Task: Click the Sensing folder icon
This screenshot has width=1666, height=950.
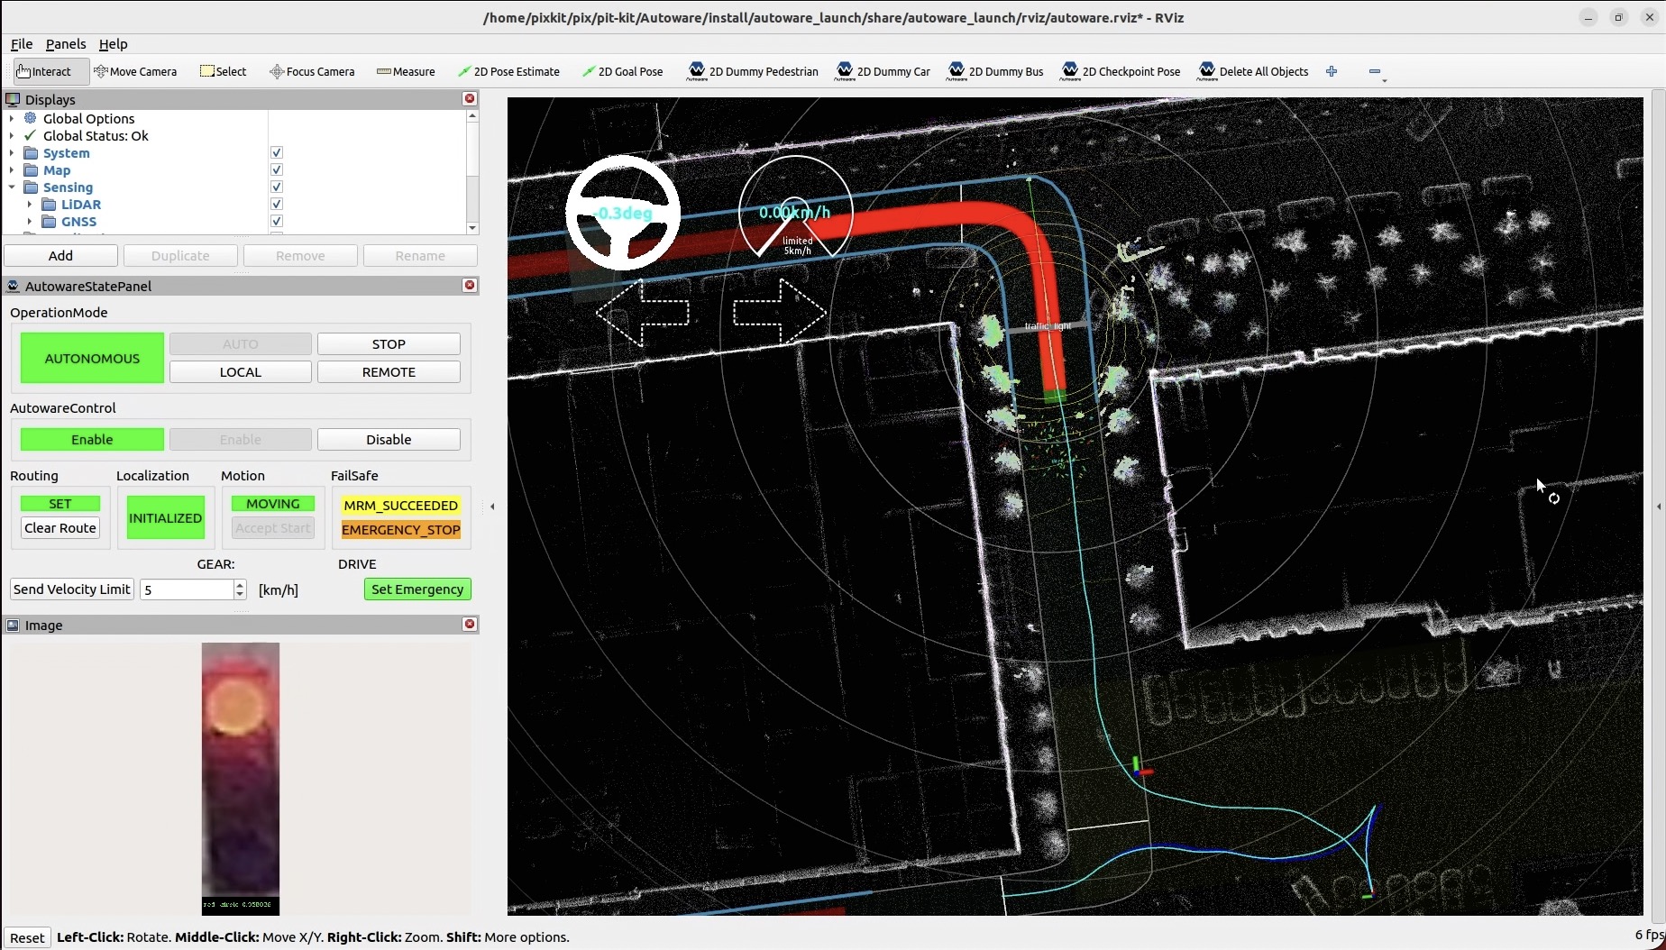Action: 31,187
